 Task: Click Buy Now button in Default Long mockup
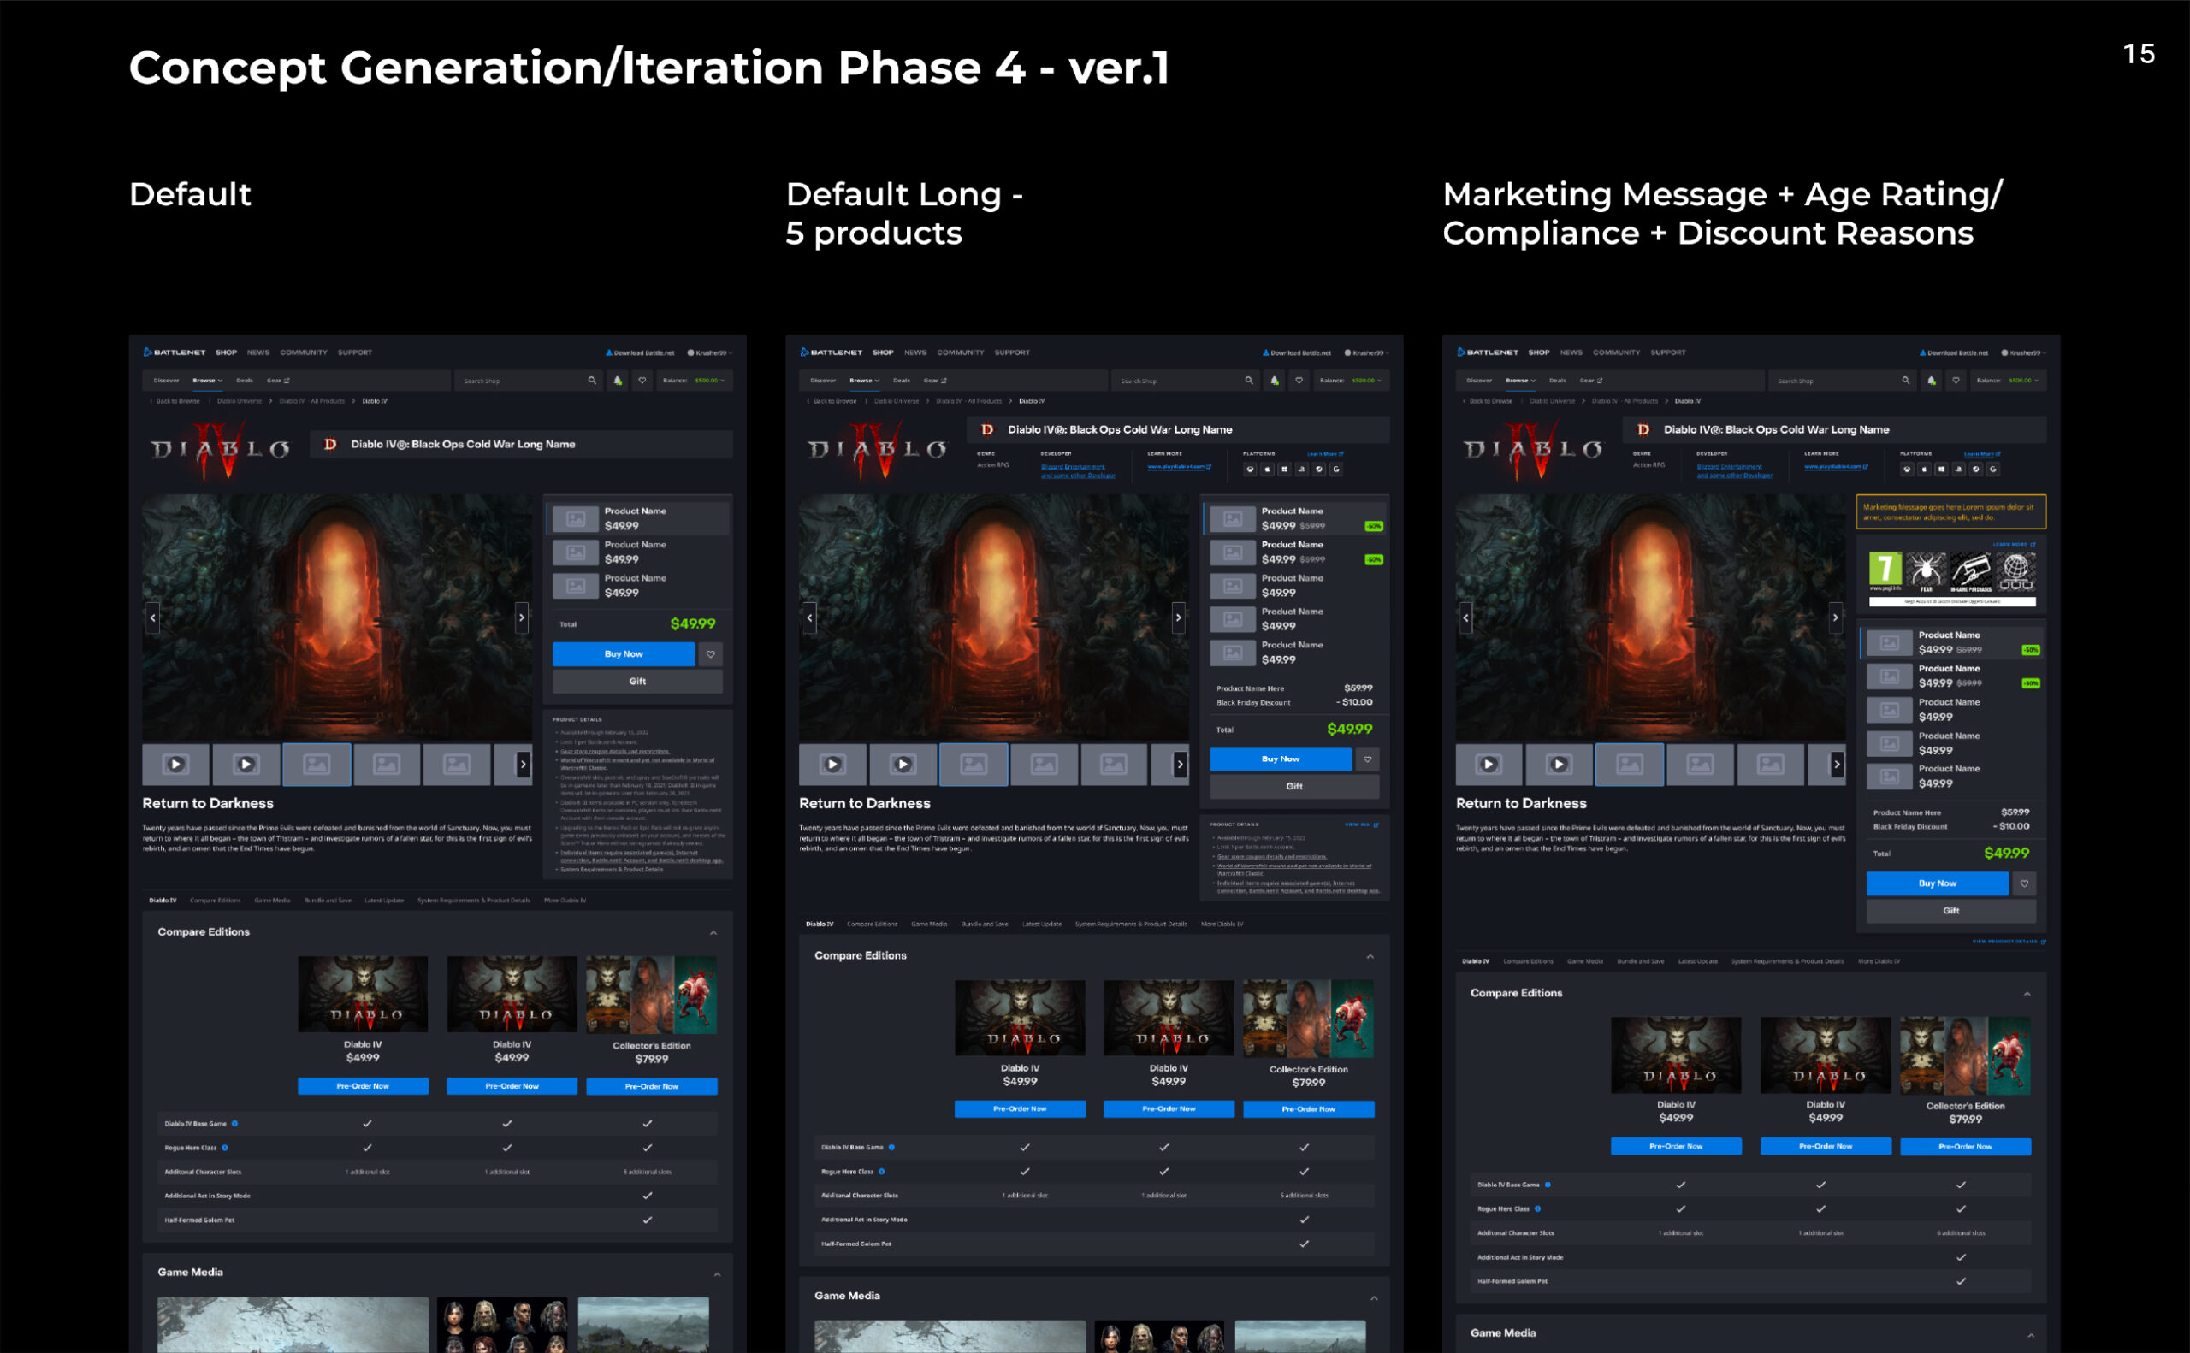[x=1281, y=759]
